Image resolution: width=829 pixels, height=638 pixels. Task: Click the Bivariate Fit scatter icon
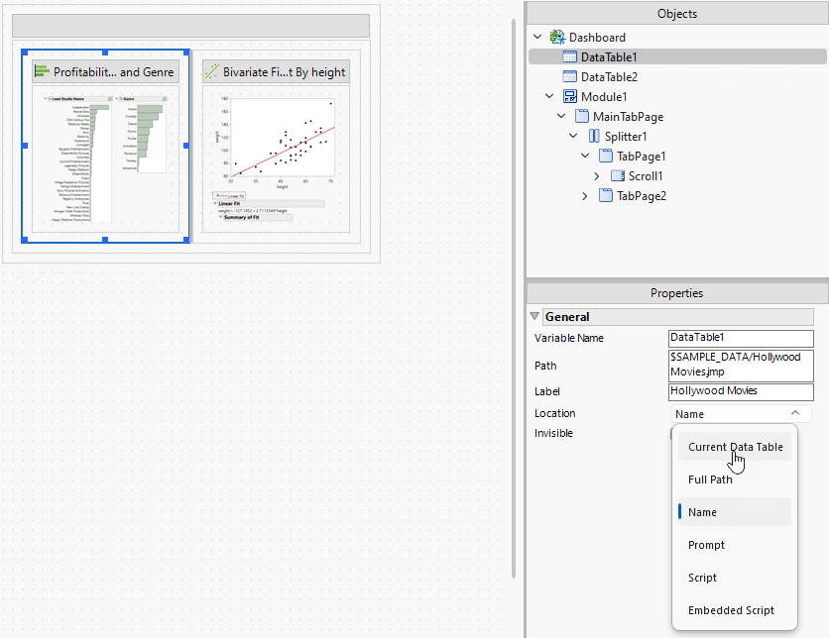pyautogui.click(x=211, y=72)
